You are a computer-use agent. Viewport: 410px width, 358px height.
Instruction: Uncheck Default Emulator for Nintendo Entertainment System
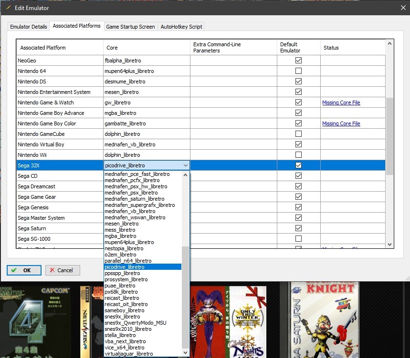(298, 92)
